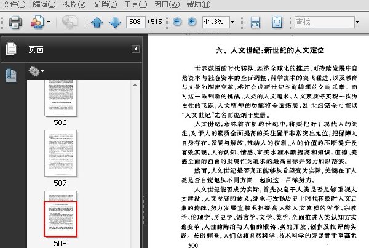Select page thumbnail 507
The width and height of the screenshot is (369, 248).
(x=61, y=153)
